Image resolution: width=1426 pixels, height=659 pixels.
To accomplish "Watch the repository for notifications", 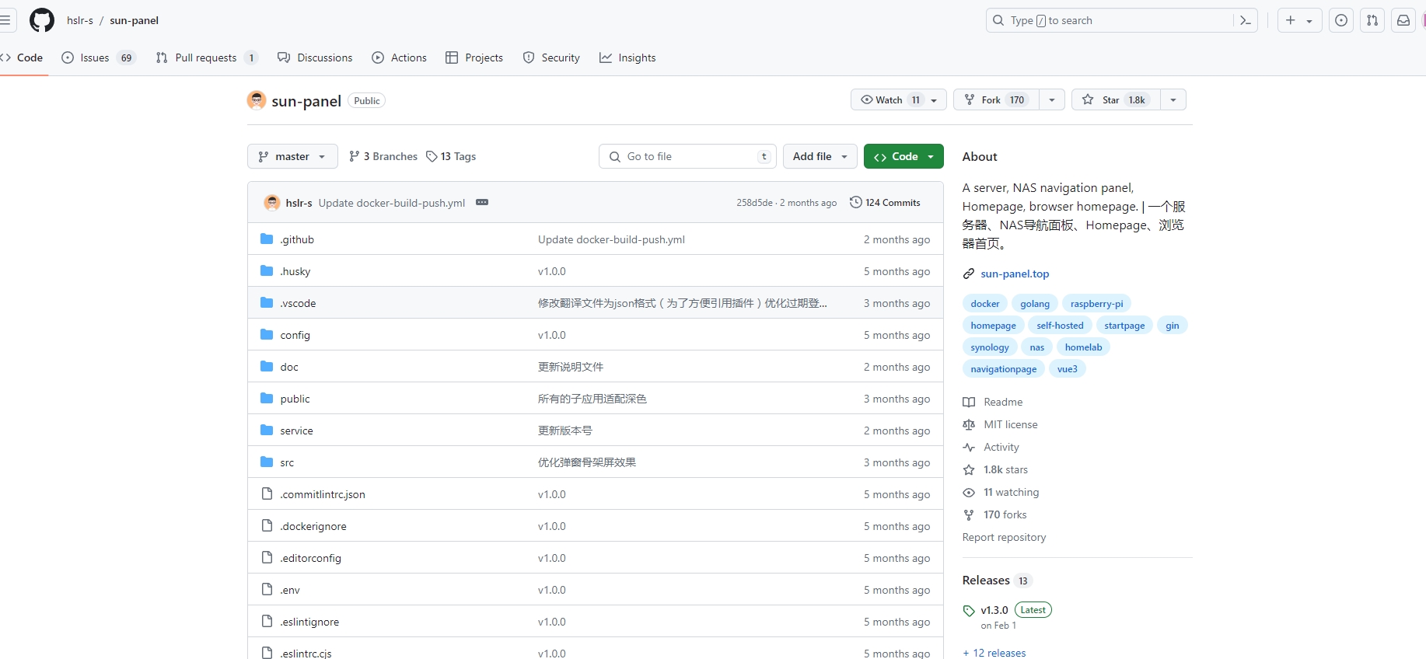I will point(899,99).
